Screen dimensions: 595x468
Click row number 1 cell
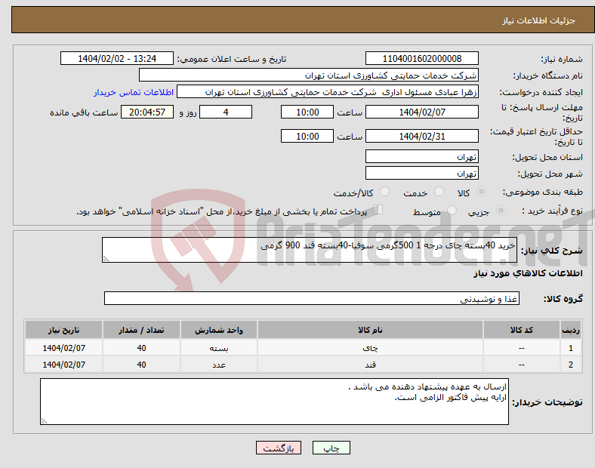(x=571, y=348)
